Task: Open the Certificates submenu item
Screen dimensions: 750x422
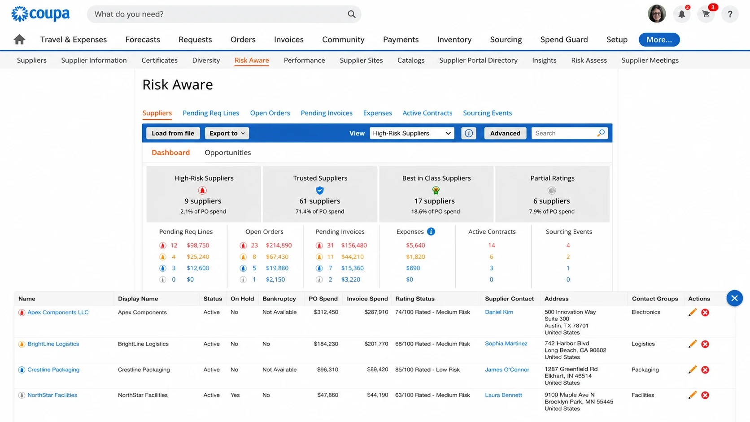Action: (x=159, y=60)
